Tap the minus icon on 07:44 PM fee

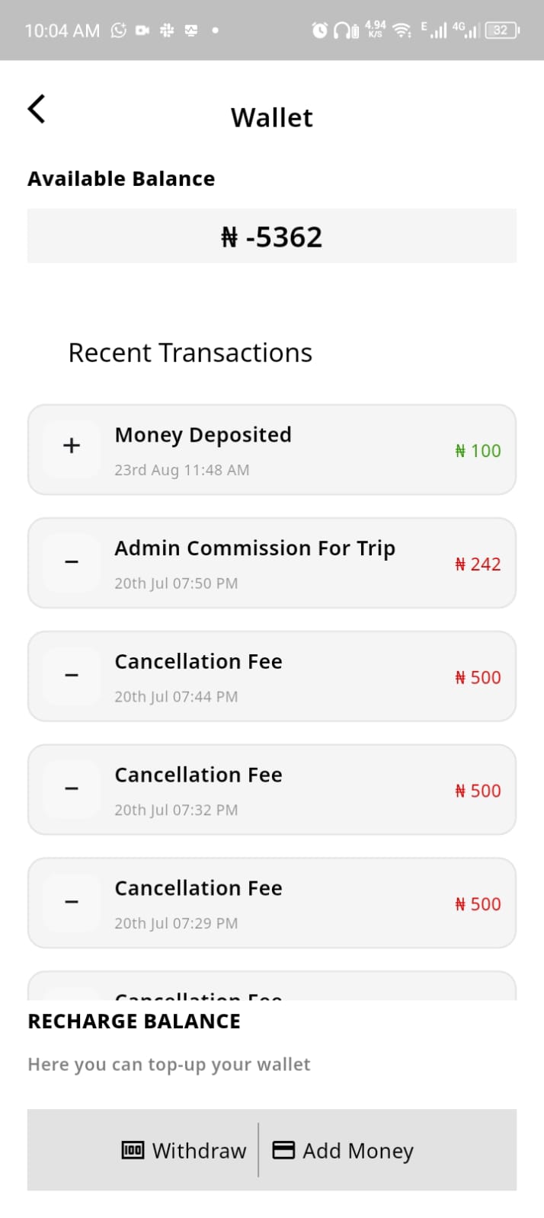72,676
